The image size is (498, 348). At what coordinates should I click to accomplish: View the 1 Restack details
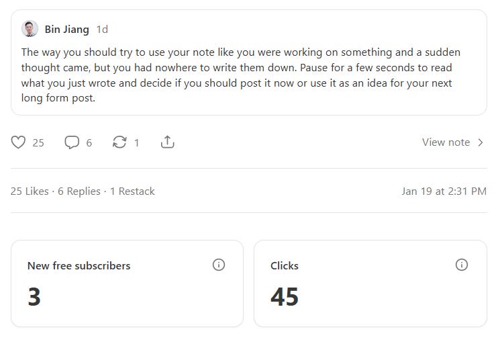click(x=132, y=191)
